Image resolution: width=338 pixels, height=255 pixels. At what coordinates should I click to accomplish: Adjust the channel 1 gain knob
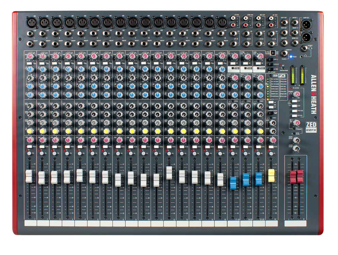coord(30,57)
